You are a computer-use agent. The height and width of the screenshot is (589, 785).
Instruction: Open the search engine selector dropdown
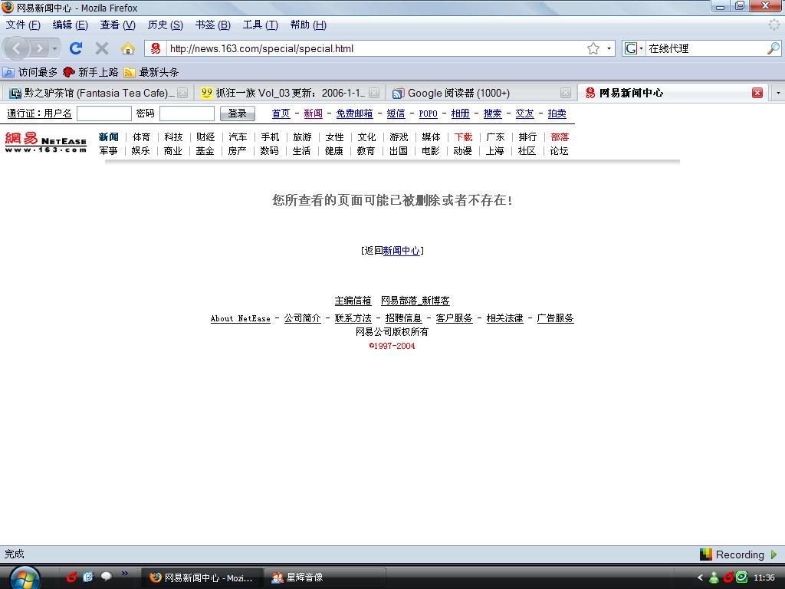pyautogui.click(x=634, y=48)
